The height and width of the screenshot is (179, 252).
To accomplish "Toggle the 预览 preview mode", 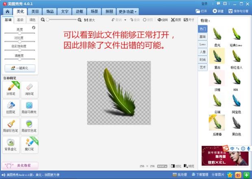I will coord(189,166).
